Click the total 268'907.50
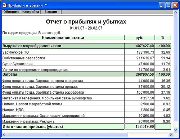180x139 pixels. click(x=145, y=75)
